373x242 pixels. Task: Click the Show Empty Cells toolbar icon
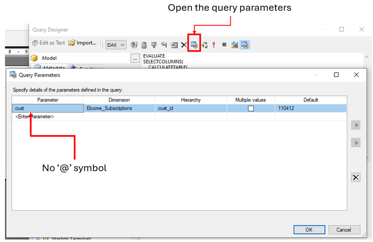[154, 45]
